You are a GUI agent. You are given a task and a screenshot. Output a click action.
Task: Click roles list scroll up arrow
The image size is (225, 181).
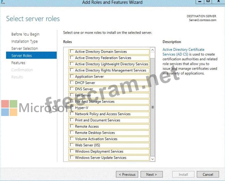(x=153, y=50)
